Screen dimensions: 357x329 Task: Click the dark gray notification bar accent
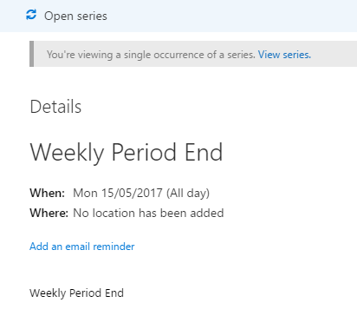31,54
